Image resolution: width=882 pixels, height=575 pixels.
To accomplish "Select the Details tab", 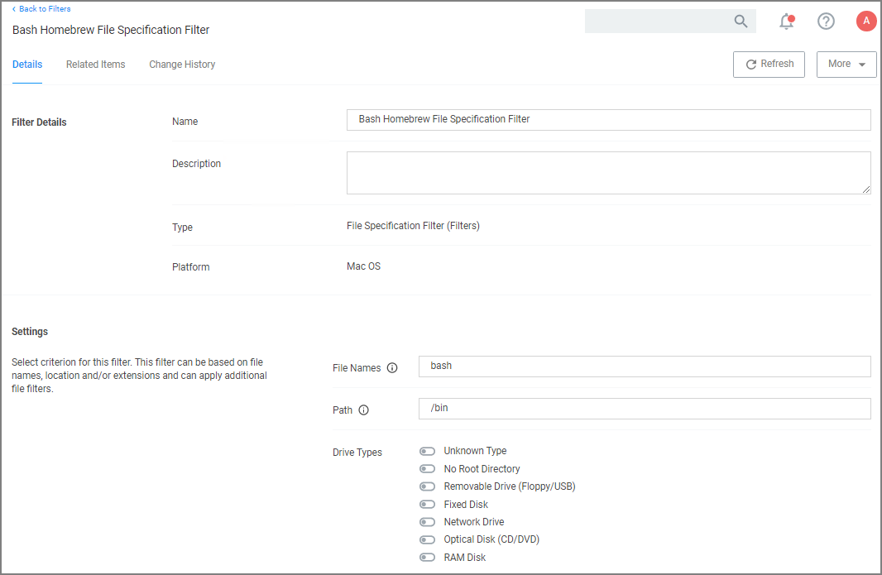I will pyautogui.click(x=27, y=65).
